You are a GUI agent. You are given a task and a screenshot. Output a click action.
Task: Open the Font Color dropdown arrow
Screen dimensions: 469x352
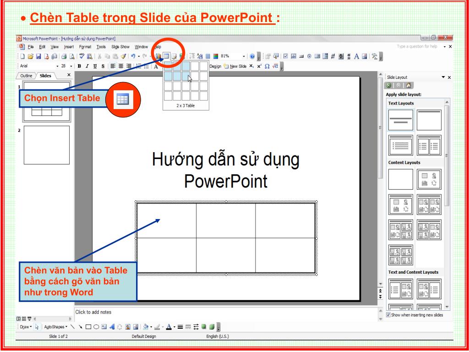pyautogui.click(x=174, y=327)
